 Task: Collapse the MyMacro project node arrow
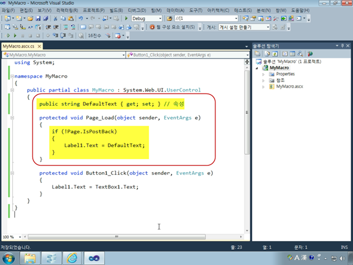[x=257, y=68]
